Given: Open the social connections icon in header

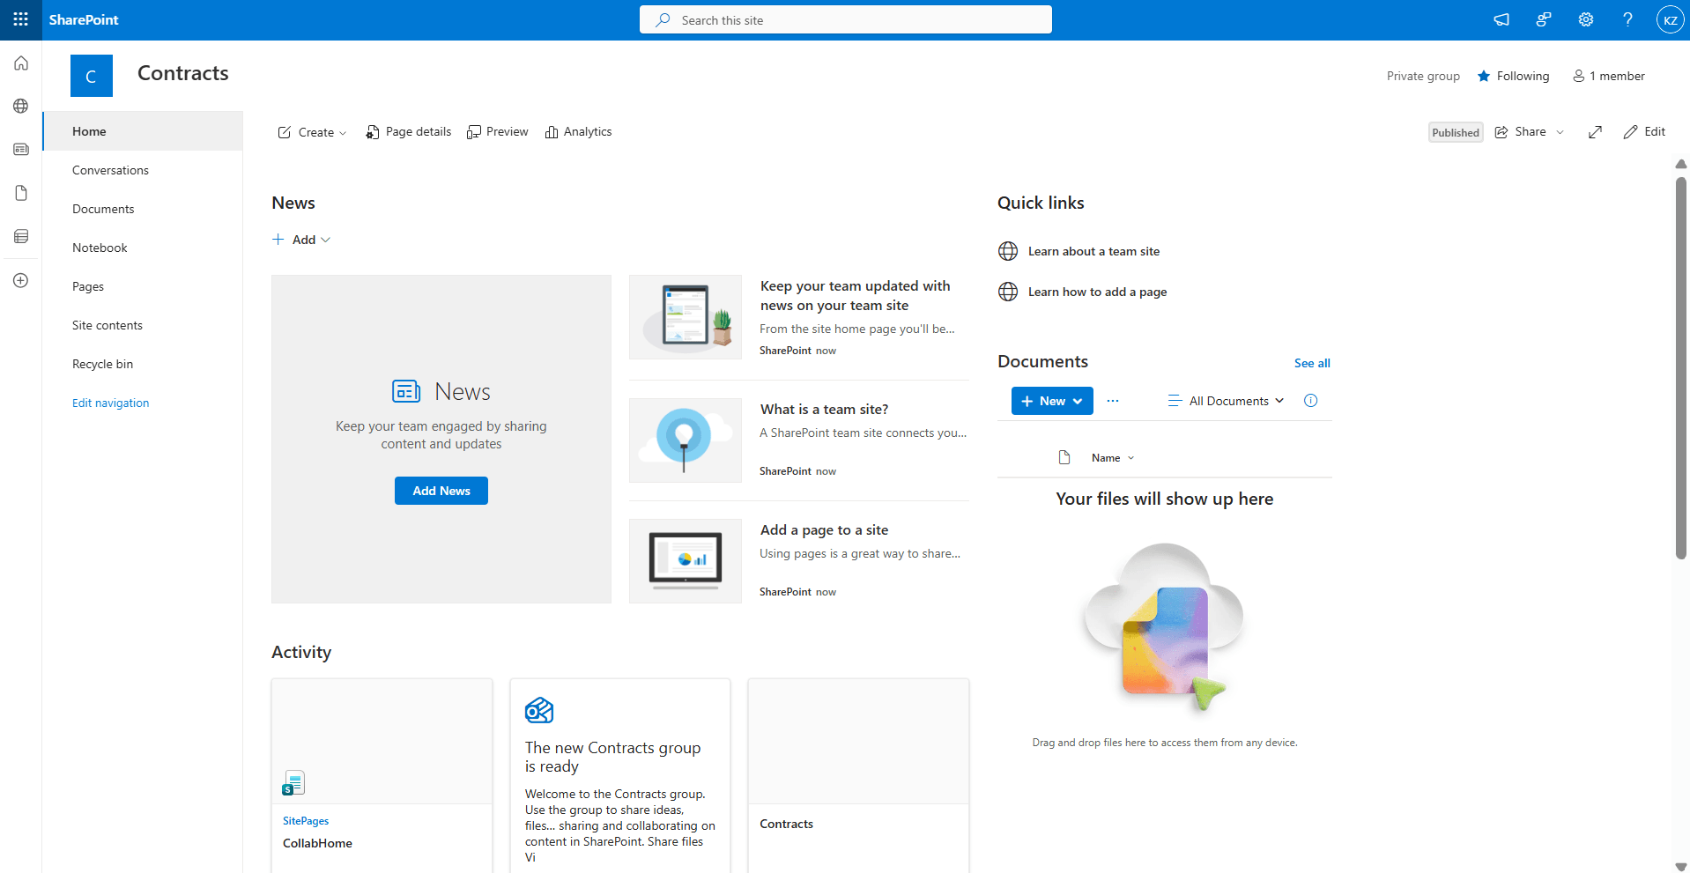Looking at the screenshot, I should coord(1544,19).
